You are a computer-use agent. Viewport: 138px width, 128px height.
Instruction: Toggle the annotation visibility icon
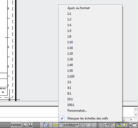click(x=88, y=125)
